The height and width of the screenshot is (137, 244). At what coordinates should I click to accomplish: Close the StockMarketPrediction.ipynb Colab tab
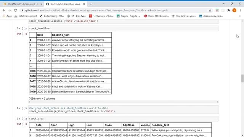tap(42, 4)
